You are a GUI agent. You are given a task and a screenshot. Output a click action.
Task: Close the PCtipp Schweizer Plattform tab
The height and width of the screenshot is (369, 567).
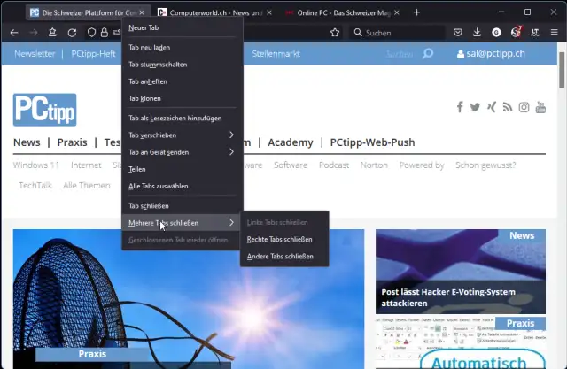tap(142, 12)
